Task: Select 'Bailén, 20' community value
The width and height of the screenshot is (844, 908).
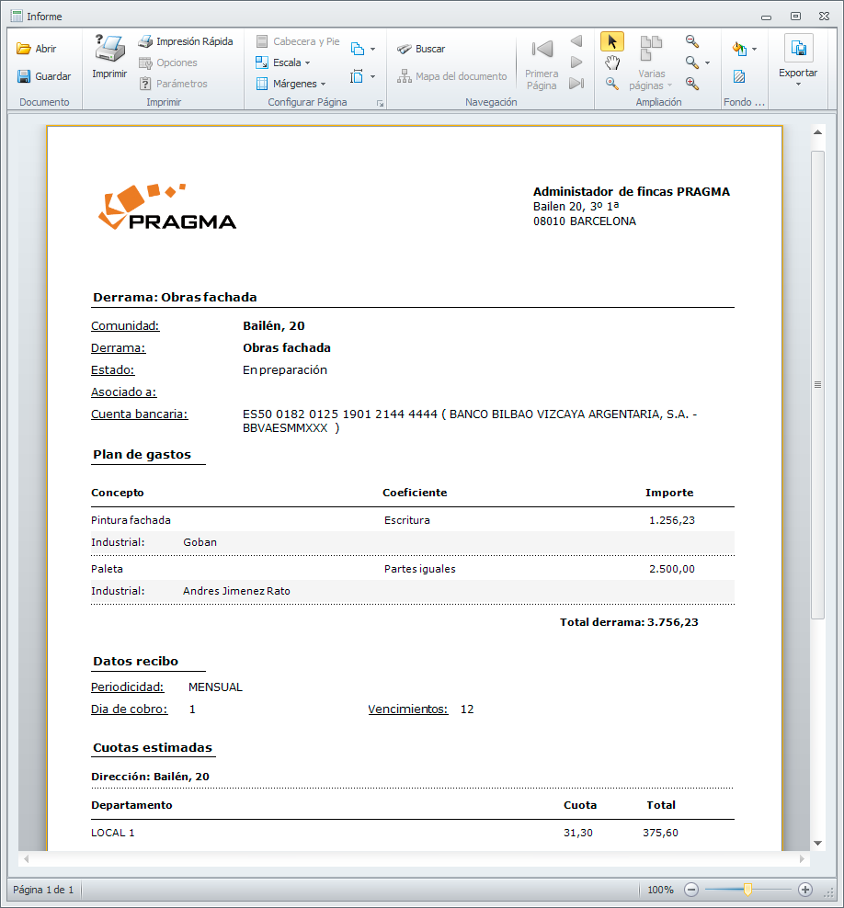Action: (x=273, y=325)
